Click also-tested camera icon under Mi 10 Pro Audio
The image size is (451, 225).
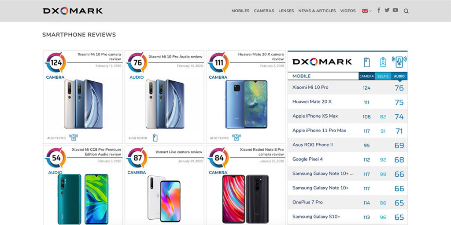tap(155, 138)
